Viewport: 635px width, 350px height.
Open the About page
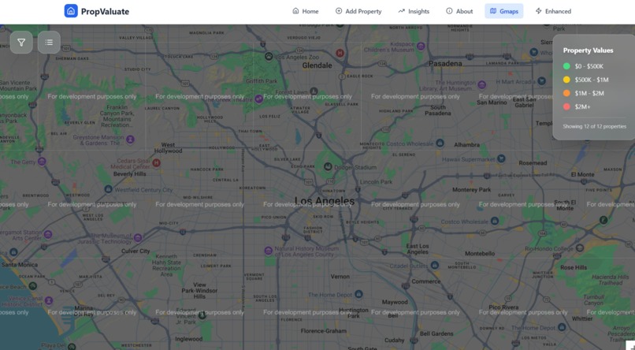pos(459,11)
